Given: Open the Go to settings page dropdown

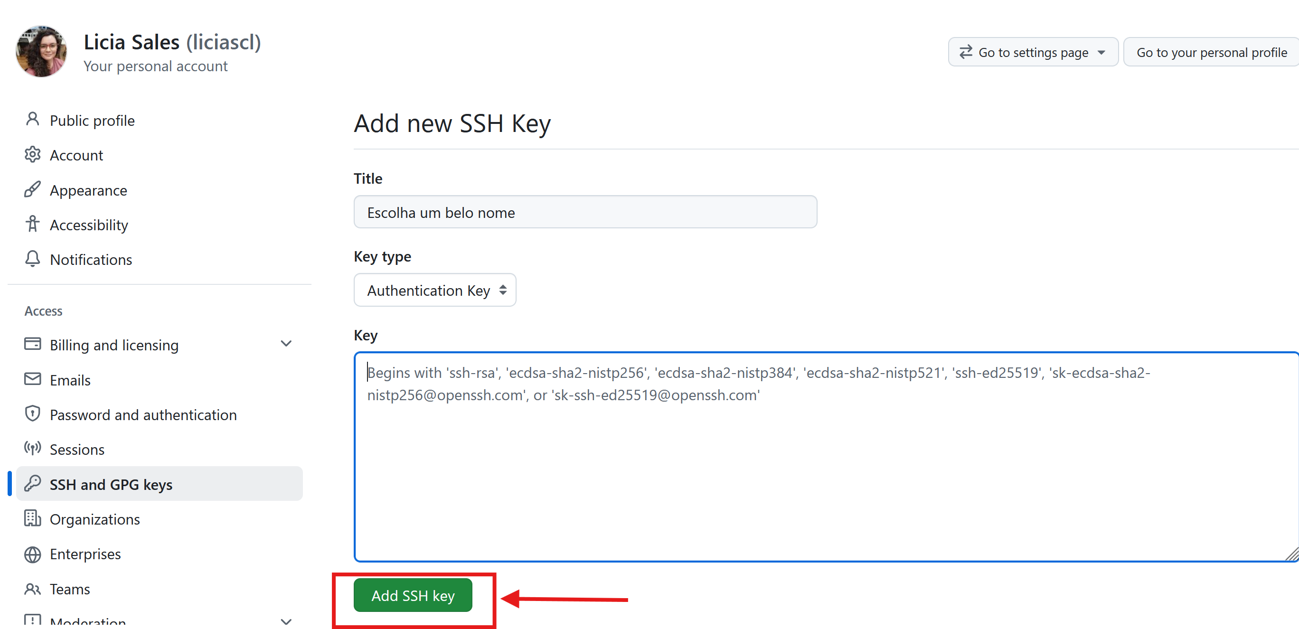Looking at the screenshot, I should 1033,52.
